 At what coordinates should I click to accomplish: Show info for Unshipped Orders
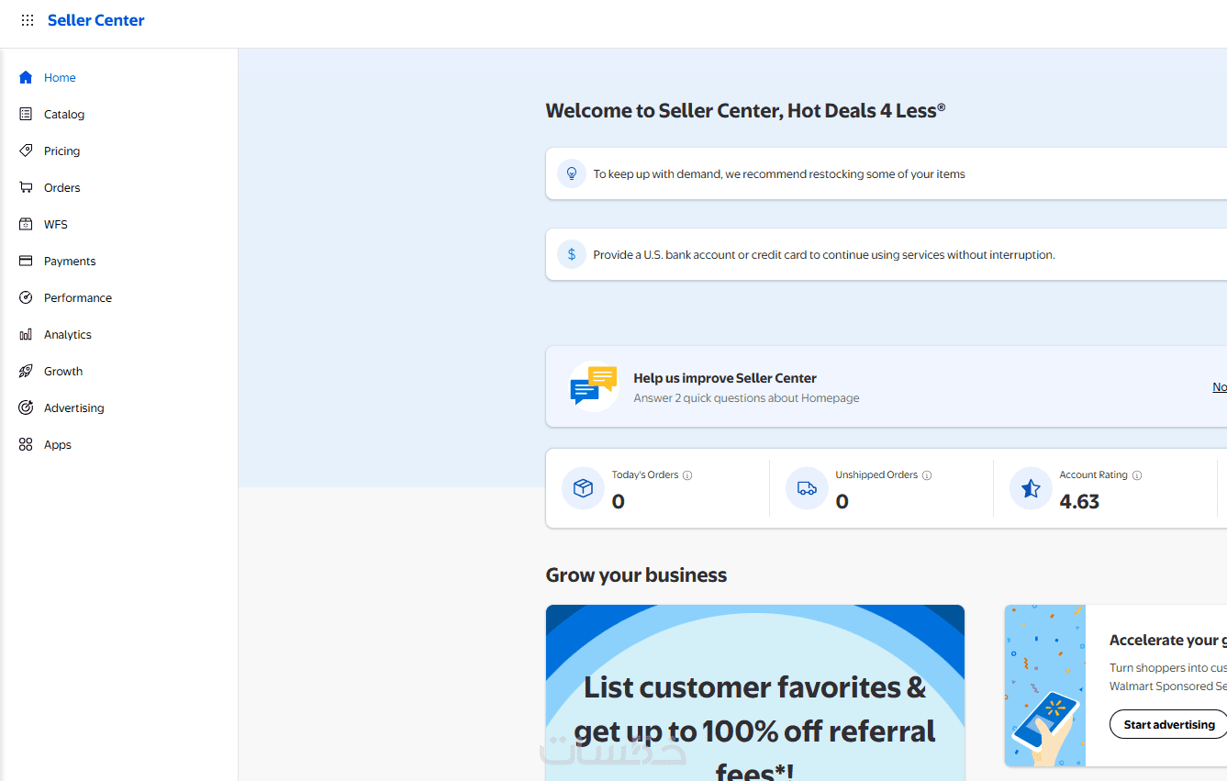pos(927,475)
